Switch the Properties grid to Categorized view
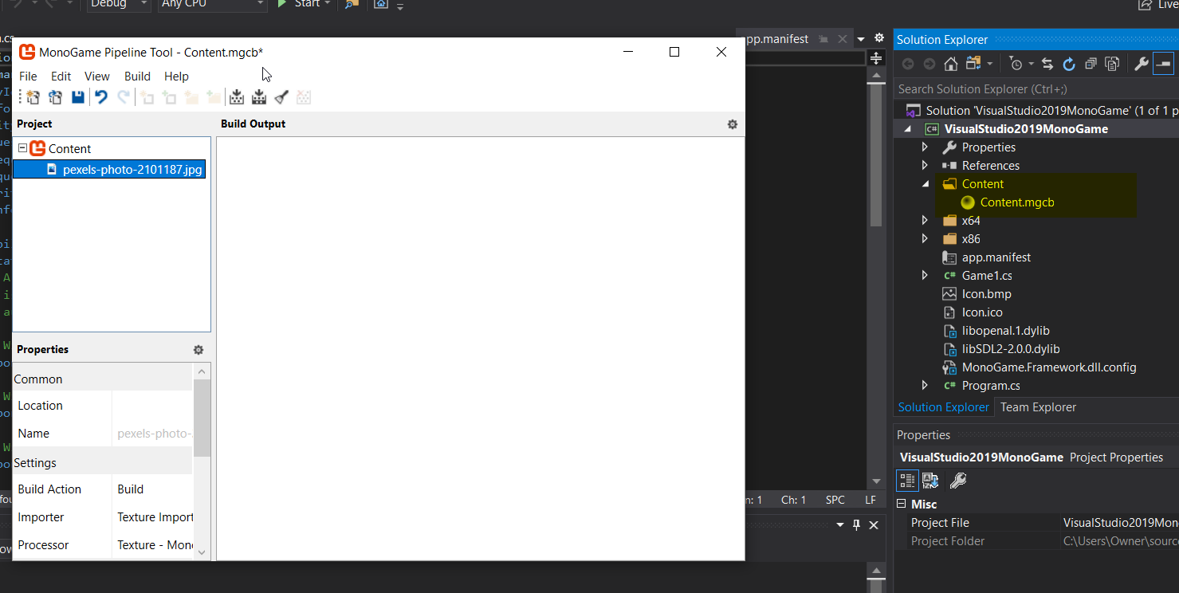This screenshot has height=593, width=1179. click(907, 481)
